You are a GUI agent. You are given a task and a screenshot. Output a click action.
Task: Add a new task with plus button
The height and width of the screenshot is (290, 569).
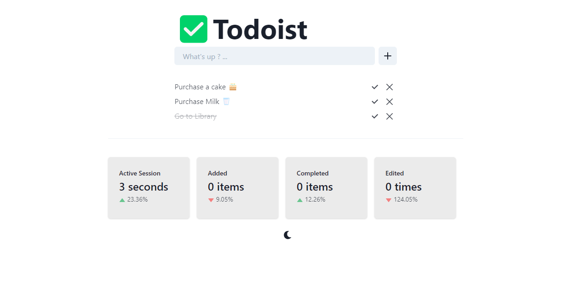tap(388, 56)
